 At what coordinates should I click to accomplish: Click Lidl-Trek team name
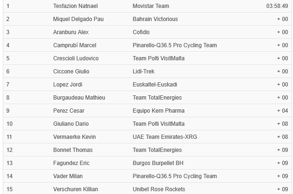click(144, 72)
